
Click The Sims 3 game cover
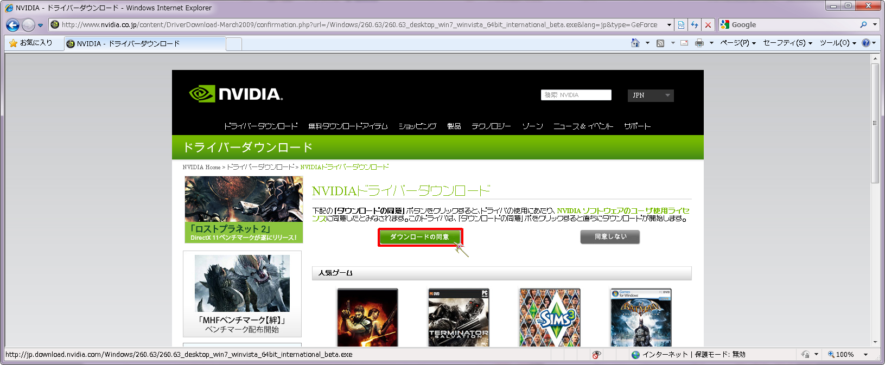point(550,317)
